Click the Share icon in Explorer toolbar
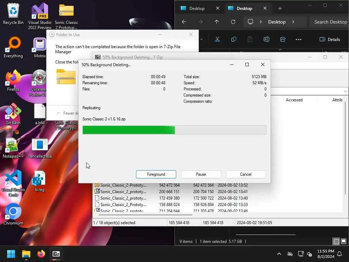349x262 pixels. (x=283, y=40)
